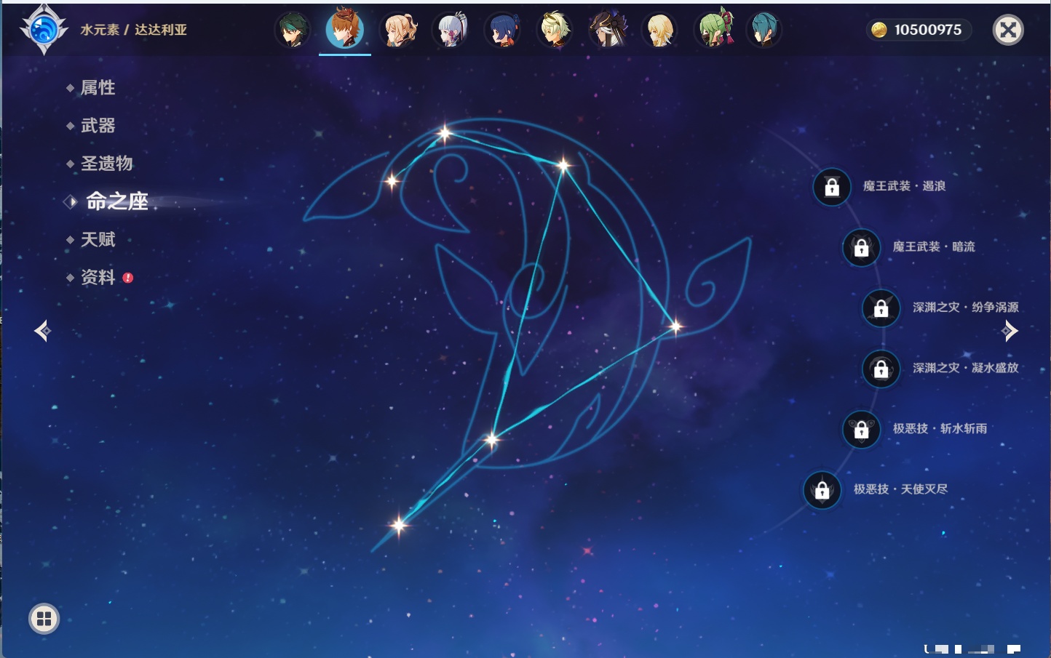
Task: Open the 武器 weapon page
Action: [x=98, y=126]
